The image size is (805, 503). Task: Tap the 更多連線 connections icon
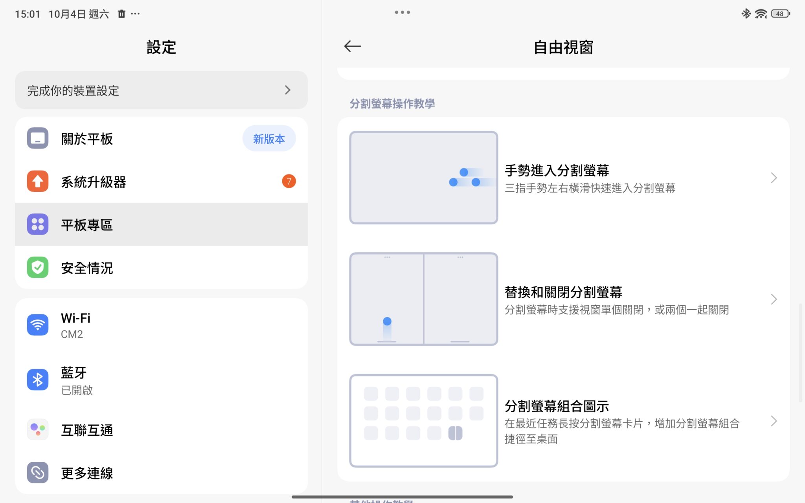coord(38,473)
